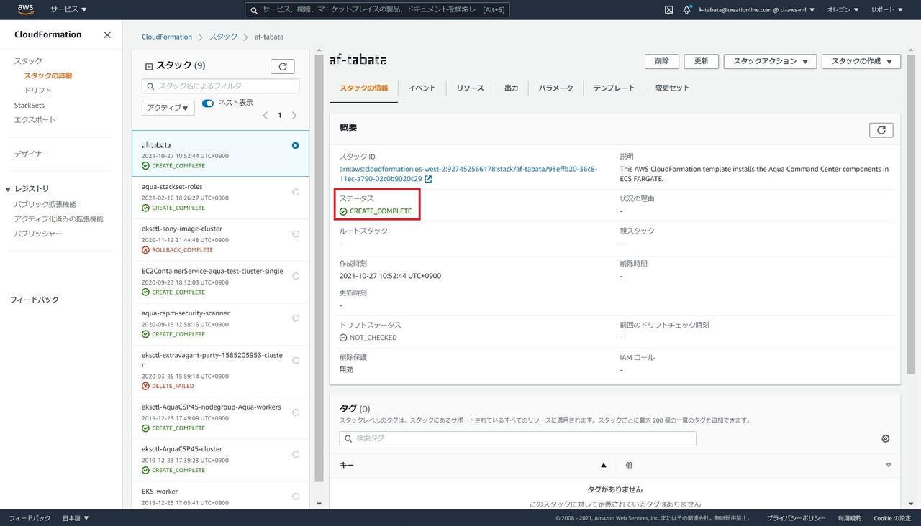Open stack ID link in new window icon
This screenshot has width=921, height=526.
tap(428, 179)
